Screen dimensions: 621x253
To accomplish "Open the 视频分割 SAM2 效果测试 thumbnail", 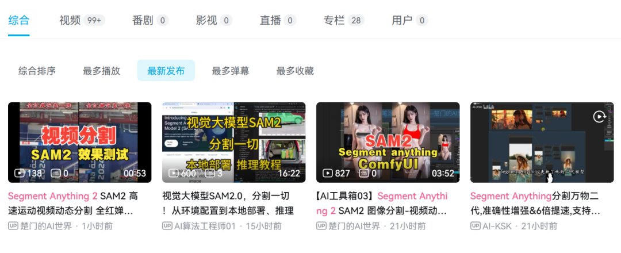I will (79, 142).
